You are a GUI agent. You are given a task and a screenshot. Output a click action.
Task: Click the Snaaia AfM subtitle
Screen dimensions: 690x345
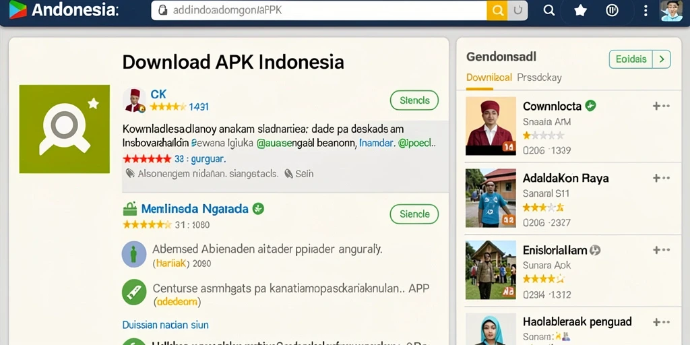click(546, 121)
